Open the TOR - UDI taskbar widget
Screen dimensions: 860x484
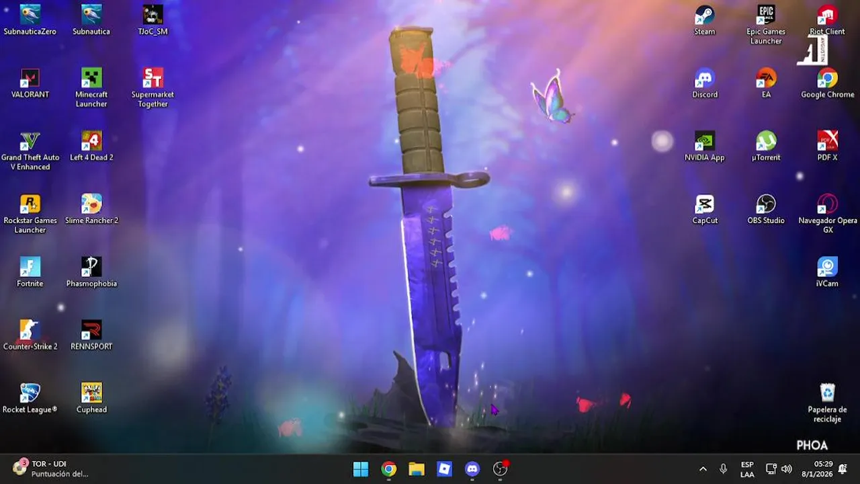[51, 469]
